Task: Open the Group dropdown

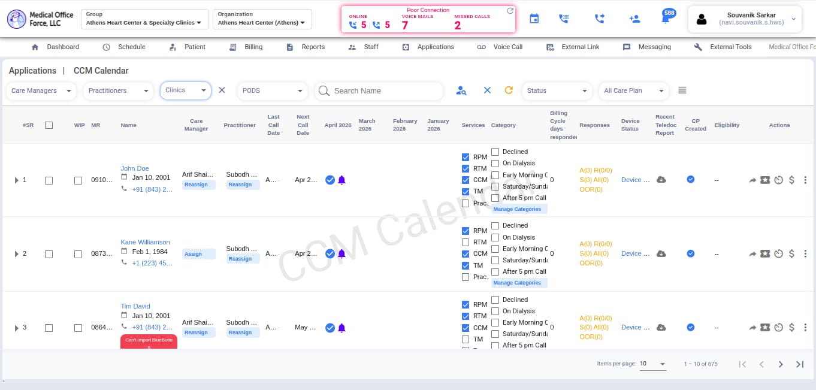Action: 144,19
